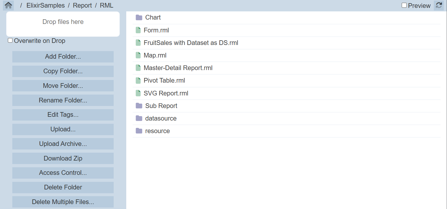The width and height of the screenshot is (447, 209).
Task: Click the Form.rml file icon
Action: [138, 30]
